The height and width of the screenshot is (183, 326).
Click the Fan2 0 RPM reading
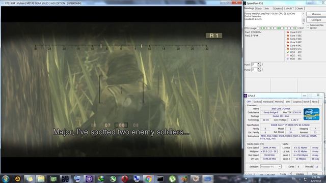(251, 36)
